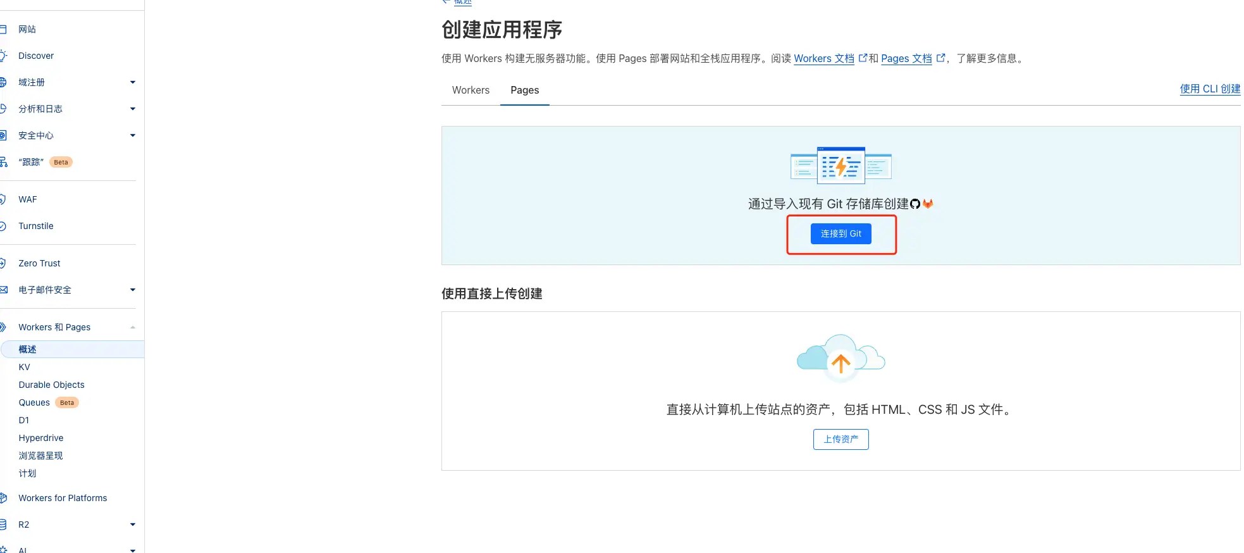The width and height of the screenshot is (1244, 553).
Task: Select 概述 under Workers 和 Pages
Action: click(x=72, y=349)
